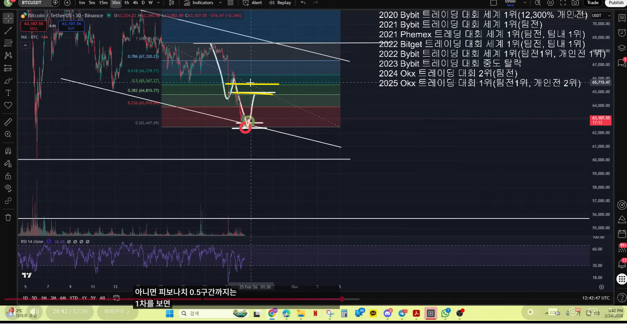
Task: Toggle lock all drawings
Action: click(x=8, y=176)
